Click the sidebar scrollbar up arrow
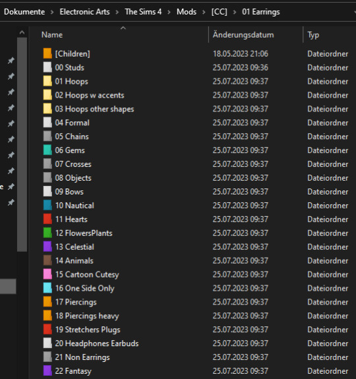Image resolution: width=356 pixels, height=379 pixels. (x=22, y=32)
